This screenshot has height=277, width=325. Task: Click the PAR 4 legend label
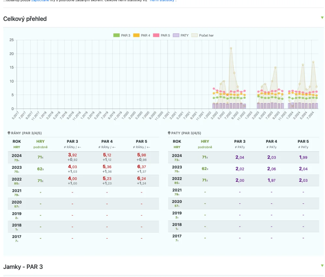[146, 35]
